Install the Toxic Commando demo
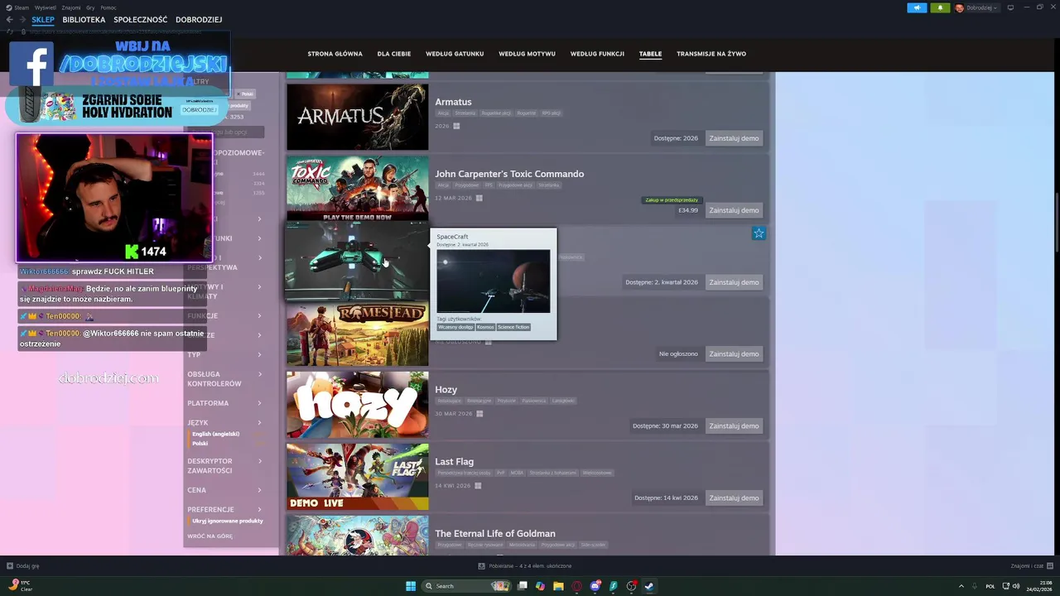 click(x=734, y=210)
